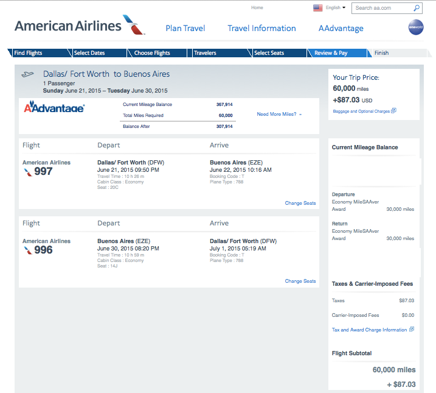The width and height of the screenshot is (436, 393).
Task: Click the airplane icon beside route title
Action: 28,74
